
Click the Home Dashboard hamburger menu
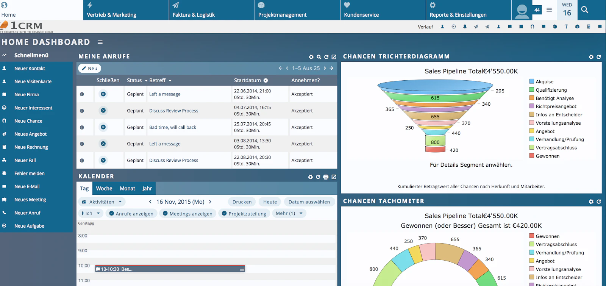tap(100, 42)
